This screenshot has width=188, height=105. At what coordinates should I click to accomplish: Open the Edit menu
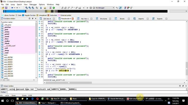point(7,5)
